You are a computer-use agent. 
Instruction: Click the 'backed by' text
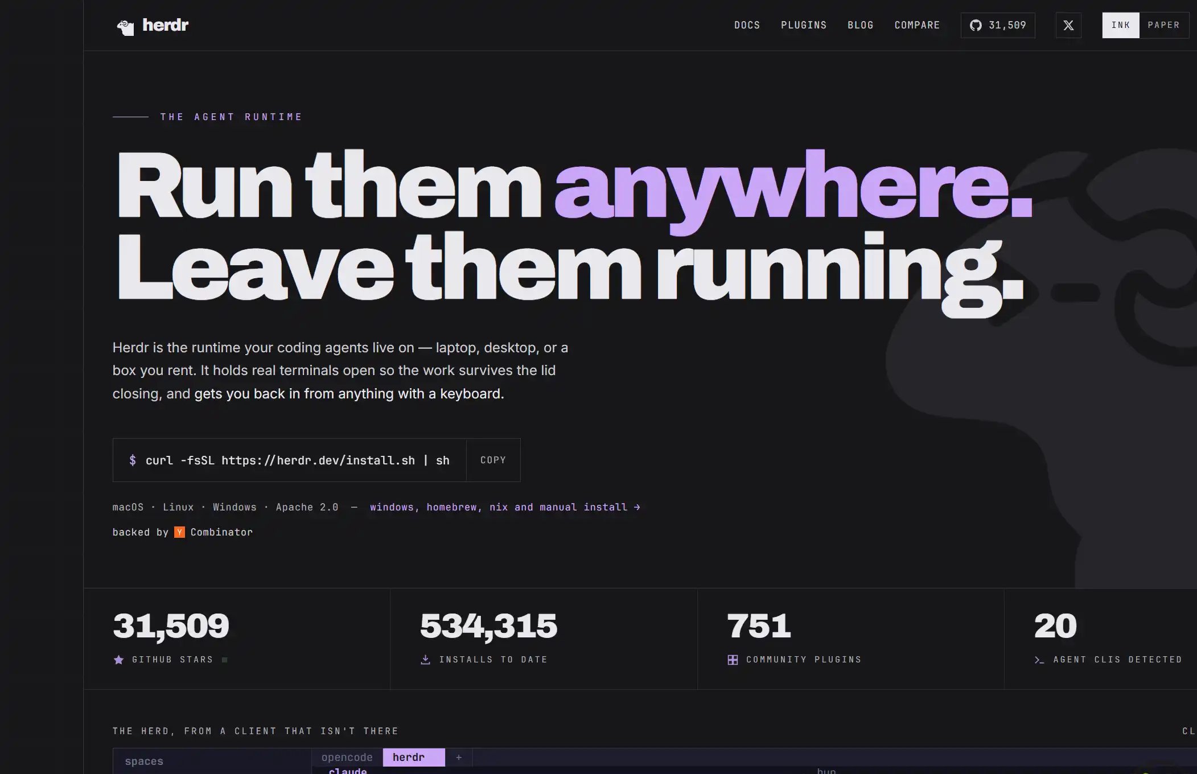point(140,532)
